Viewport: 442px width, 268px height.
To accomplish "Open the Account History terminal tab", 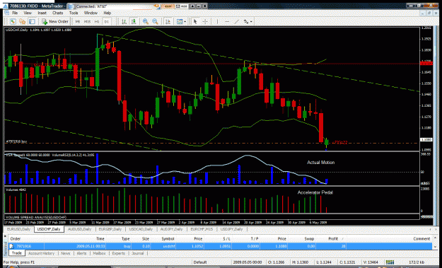I will [41, 253].
